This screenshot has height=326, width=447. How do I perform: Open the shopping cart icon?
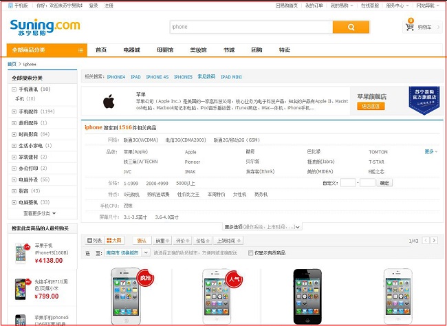pos(410,28)
